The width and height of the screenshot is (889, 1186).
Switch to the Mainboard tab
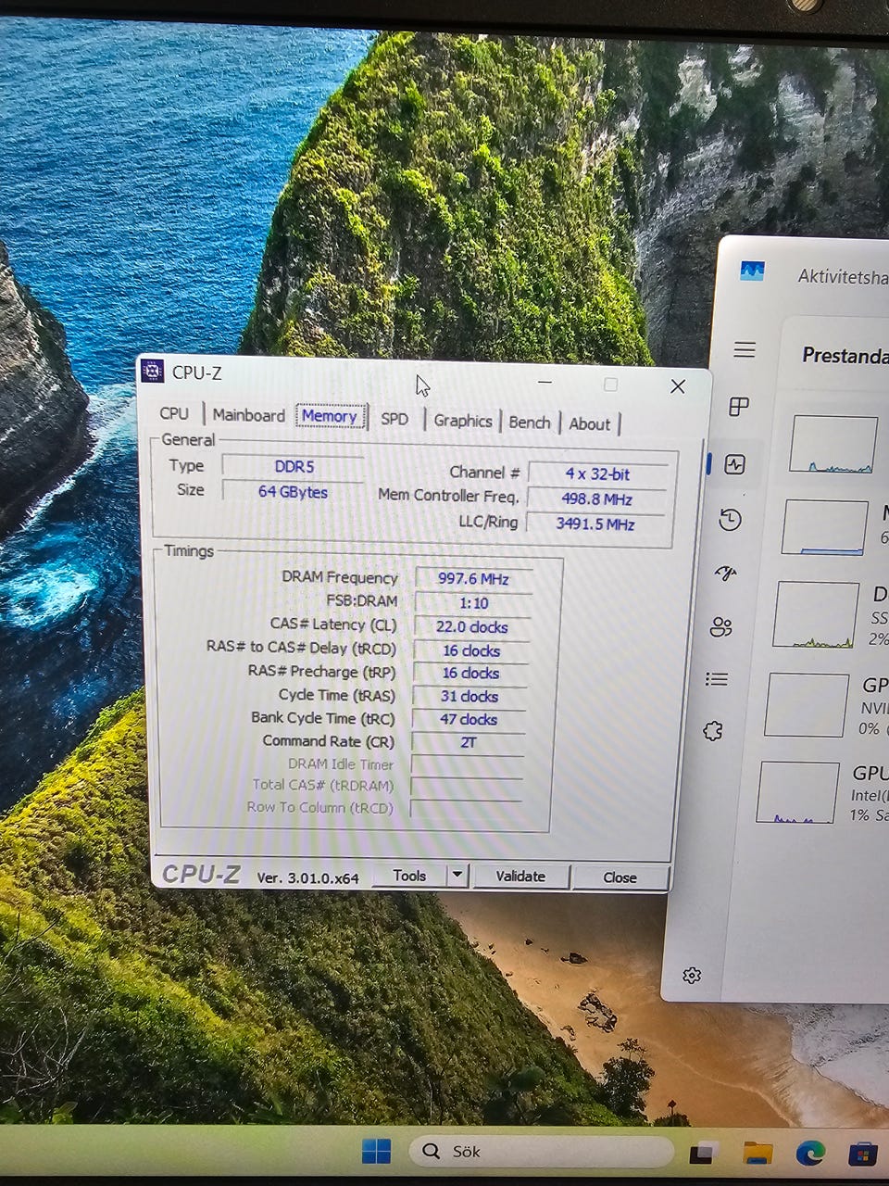[249, 415]
